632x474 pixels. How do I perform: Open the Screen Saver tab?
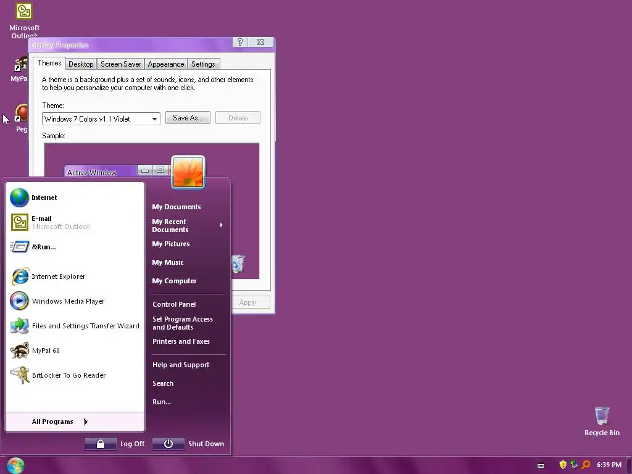[120, 64]
